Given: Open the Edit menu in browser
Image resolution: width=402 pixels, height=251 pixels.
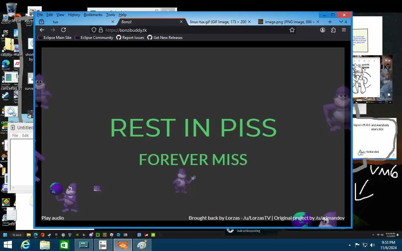Looking at the screenshot, I should click(x=50, y=15).
